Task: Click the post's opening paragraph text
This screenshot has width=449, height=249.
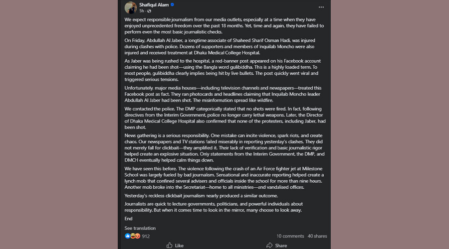Action: point(224,25)
